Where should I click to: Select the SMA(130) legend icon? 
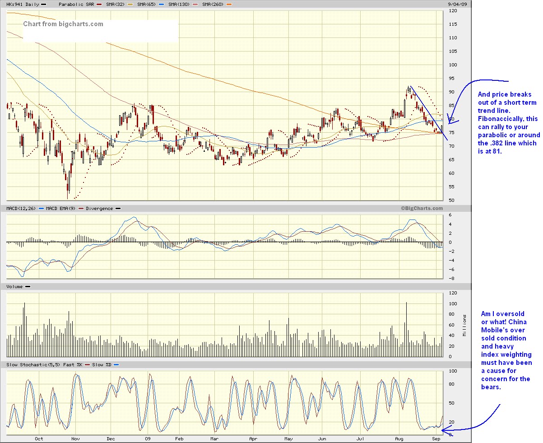pos(195,4)
